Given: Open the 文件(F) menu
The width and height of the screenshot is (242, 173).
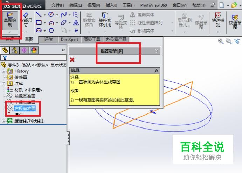Looking at the screenshot, I should pos(57,5).
